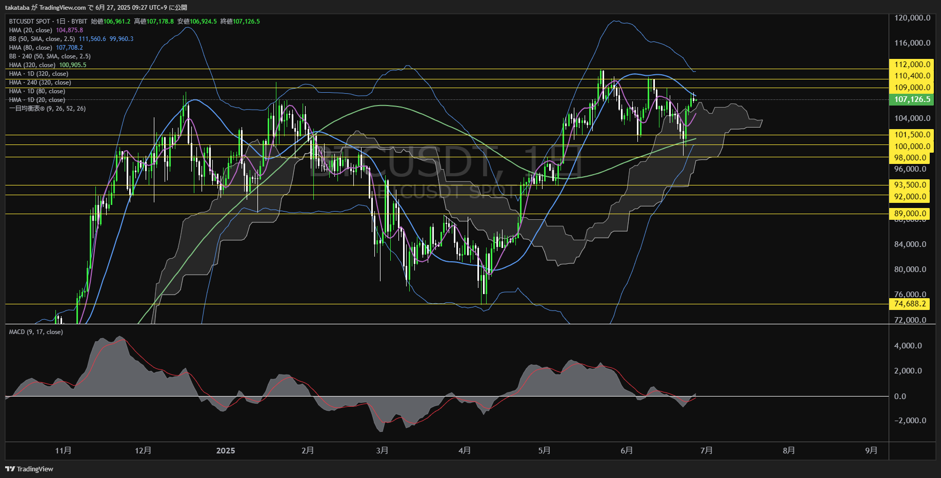
Task: Click the 116,000.0 price axis tick
Action: [x=912, y=43]
